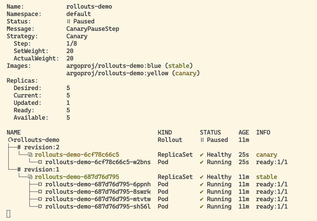
Task: Click the pause icon in the Rollout row
Action: [x=202, y=140]
